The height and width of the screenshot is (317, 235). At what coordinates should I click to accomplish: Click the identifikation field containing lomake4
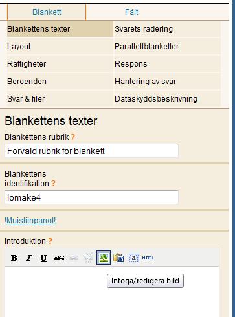pyautogui.click(x=91, y=197)
